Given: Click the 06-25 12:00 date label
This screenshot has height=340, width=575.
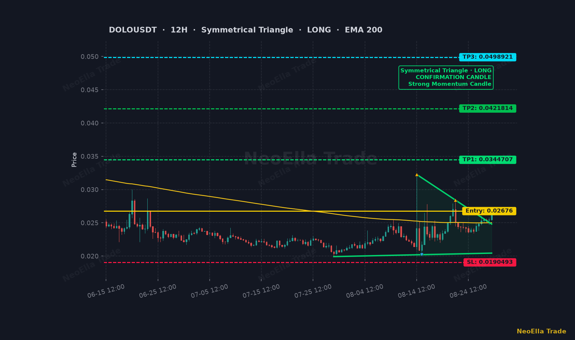Looking at the screenshot, I should [x=158, y=291].
